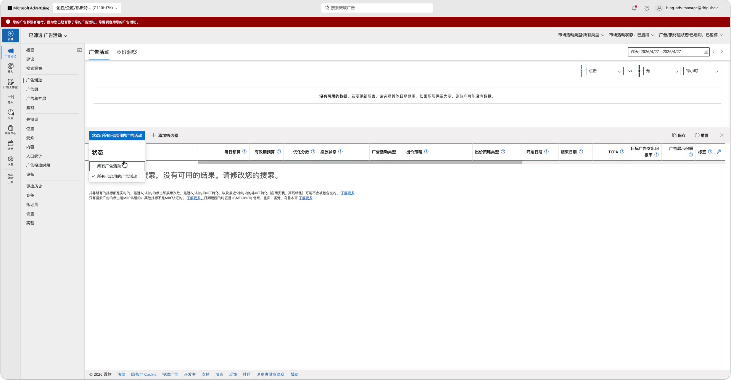Open the 每小时 granularity dropdown
The height and width of the screenshot is (380, 731).
pos(702,71)
